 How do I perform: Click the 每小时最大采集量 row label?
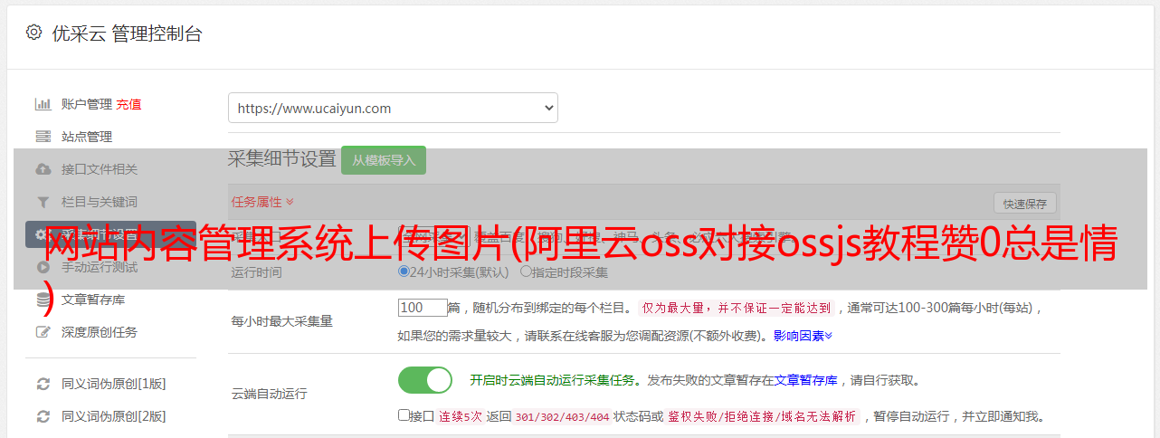282,320
